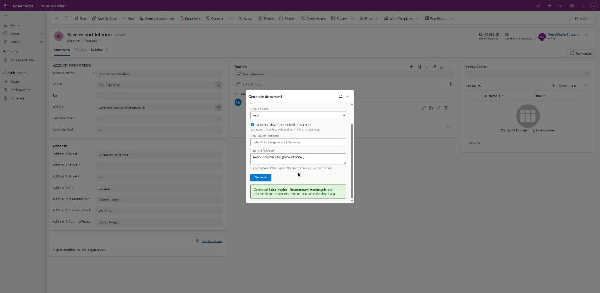Click New Contact in Contacts panel
600x293 pixels.
tap(565, 86)
